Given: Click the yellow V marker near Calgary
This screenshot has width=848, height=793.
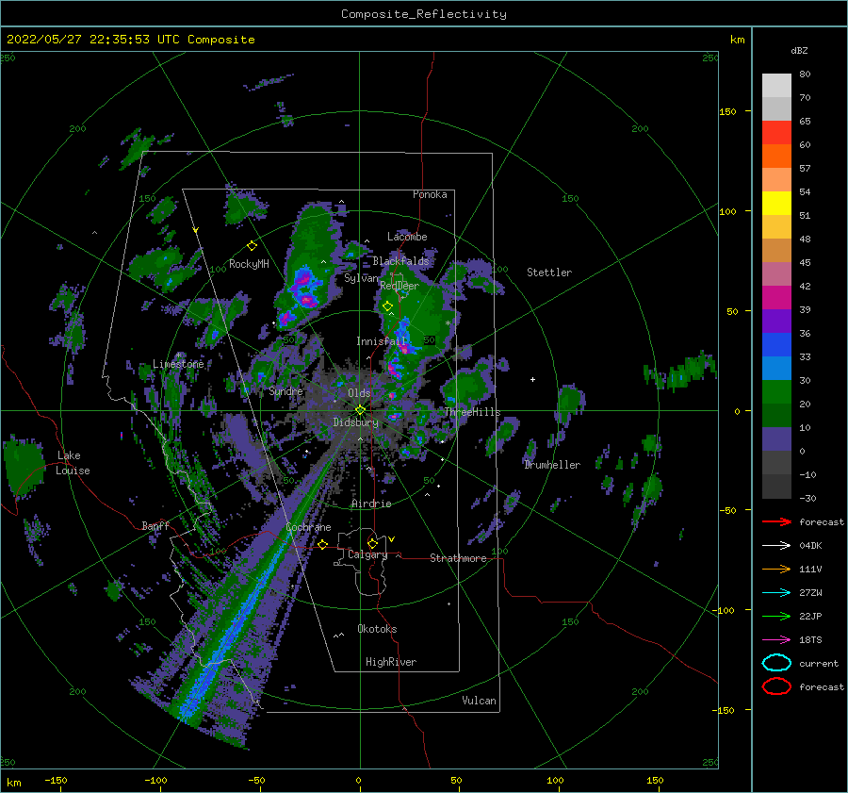Looking at the screenshot, I should point(392,539).
